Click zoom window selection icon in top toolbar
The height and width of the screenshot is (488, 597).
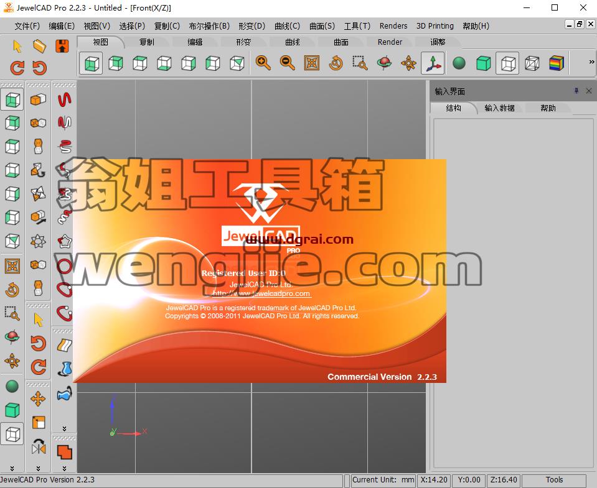click(360, 63)
